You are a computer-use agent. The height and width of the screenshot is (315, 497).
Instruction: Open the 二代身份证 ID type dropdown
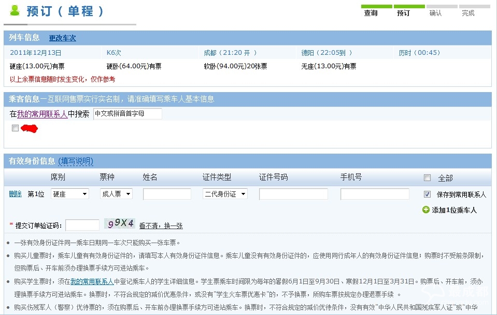225,194
